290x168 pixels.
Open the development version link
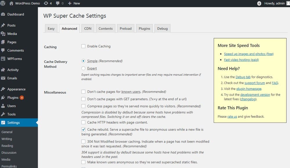pyautogui.click(x=255, y=95)
